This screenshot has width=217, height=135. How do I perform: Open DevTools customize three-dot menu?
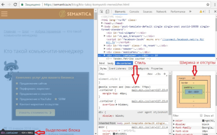click(209, 12)
